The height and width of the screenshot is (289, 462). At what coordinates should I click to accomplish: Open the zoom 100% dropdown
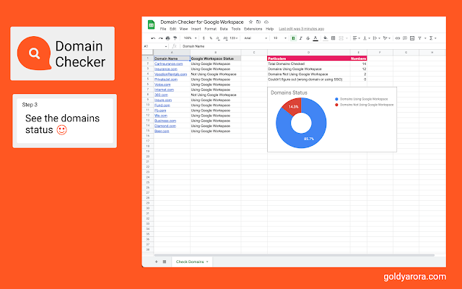tap(190, 38)
